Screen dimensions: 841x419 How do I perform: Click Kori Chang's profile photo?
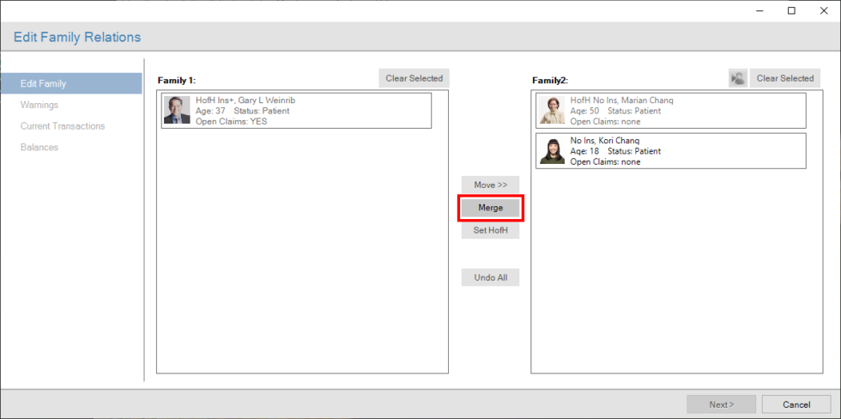click(x=551, y=150)
